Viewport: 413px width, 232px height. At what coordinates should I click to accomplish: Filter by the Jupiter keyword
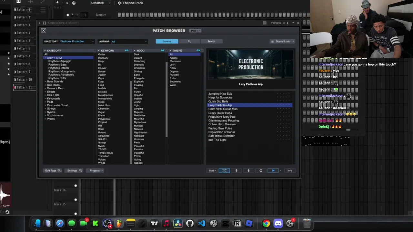click(102, 75)
